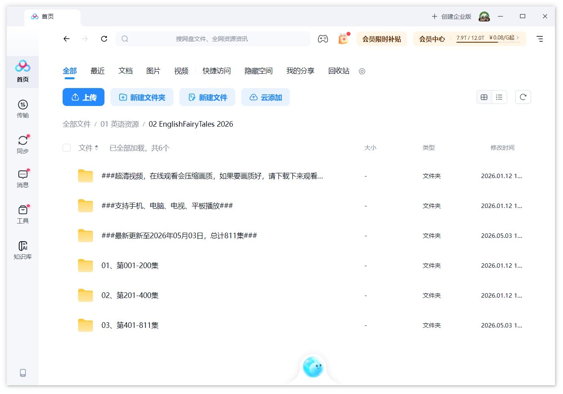This screenshot has height=394, width=563.
Task: Select the 全部 tab
Action: click(70, 71)
